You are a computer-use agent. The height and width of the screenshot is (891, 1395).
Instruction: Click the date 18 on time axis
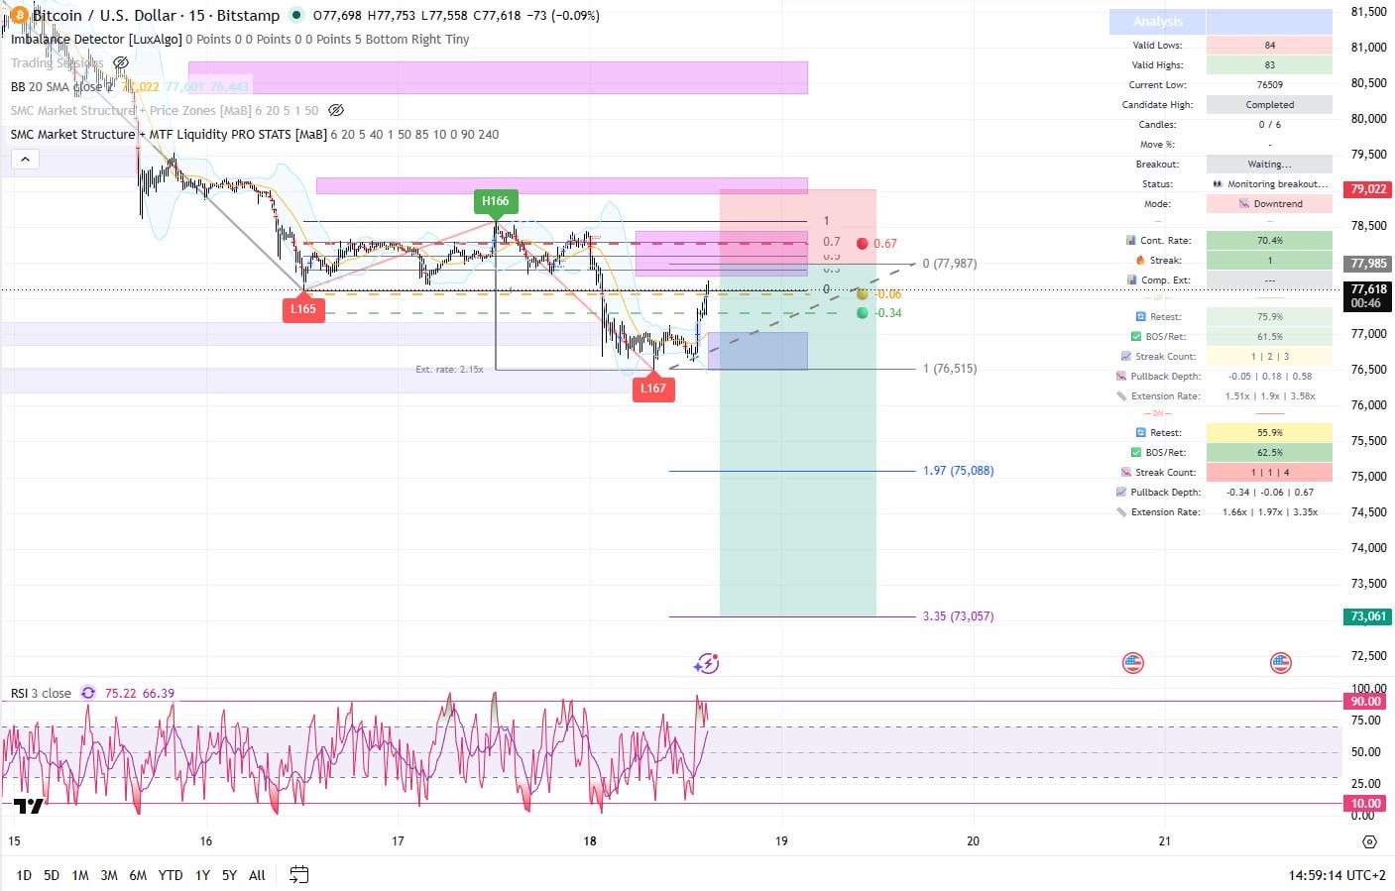click(x=590, y=840)
